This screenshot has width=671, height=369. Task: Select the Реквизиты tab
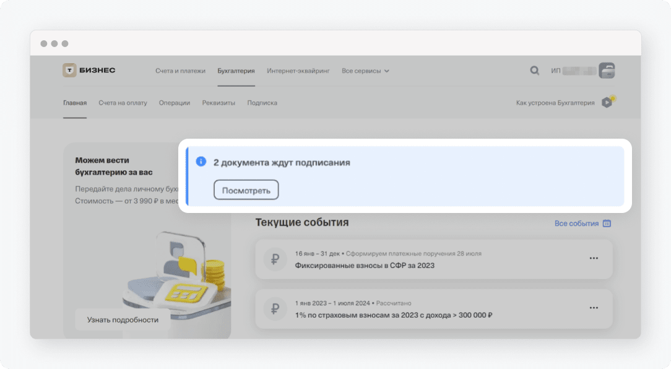[x=219, y=103]
